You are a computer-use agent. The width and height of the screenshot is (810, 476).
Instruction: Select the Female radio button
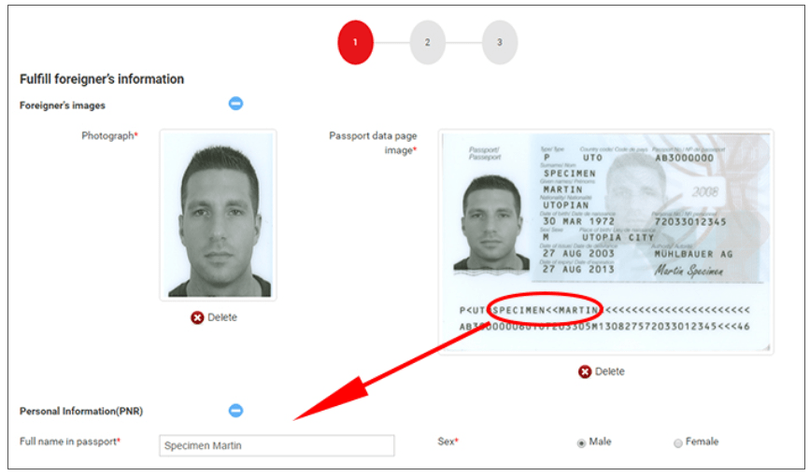677,443
